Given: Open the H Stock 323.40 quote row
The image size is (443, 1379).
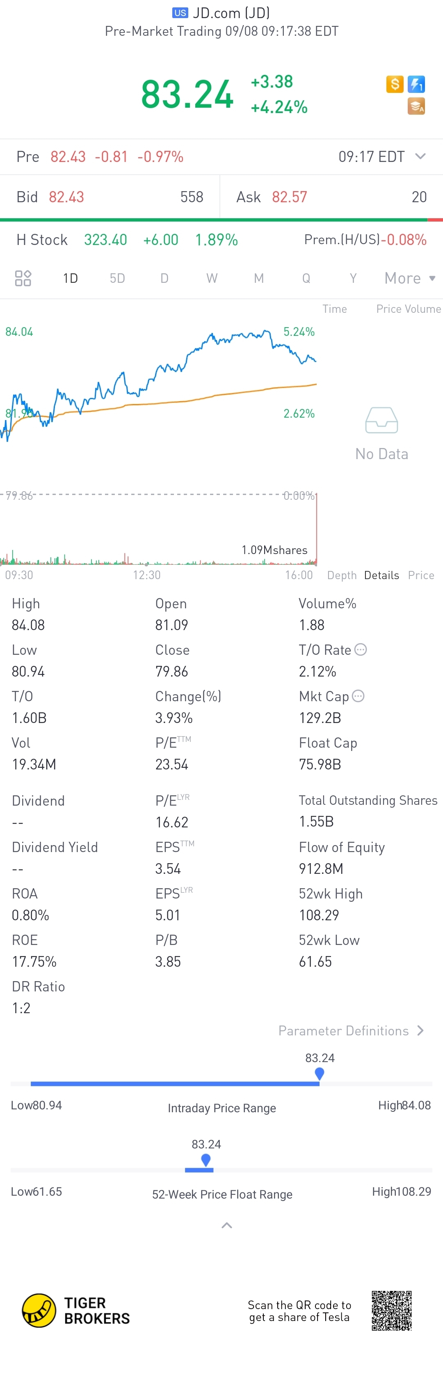Looking at the screenshot, I should [221, 240].
